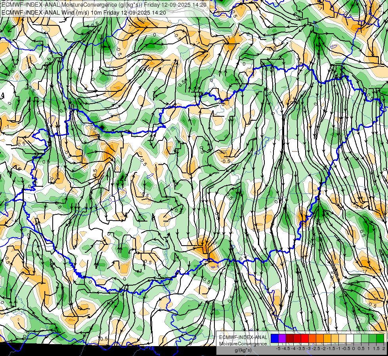The height and width of the screenshot is (356, 388).
Task: Click the legend tick value -5
Action: click(x=278, y=348)
